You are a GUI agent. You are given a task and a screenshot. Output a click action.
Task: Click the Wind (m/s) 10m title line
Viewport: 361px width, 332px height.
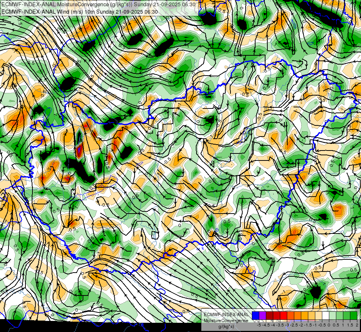[79, 12]
